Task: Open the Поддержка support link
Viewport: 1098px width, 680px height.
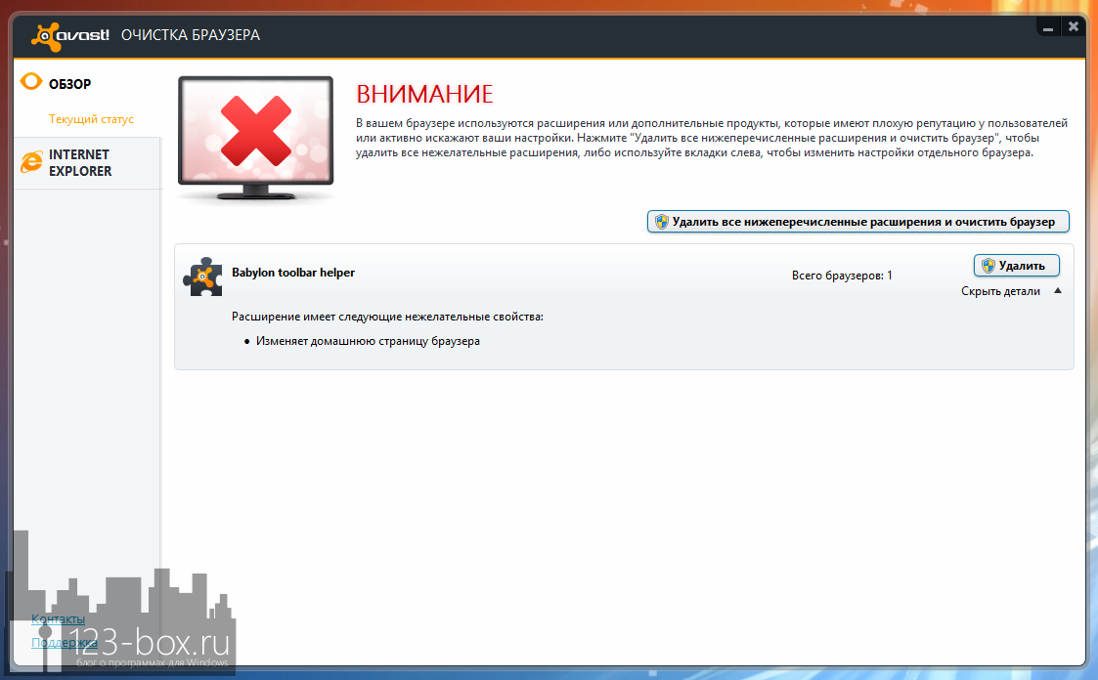Action: click(x=65, y=642)
